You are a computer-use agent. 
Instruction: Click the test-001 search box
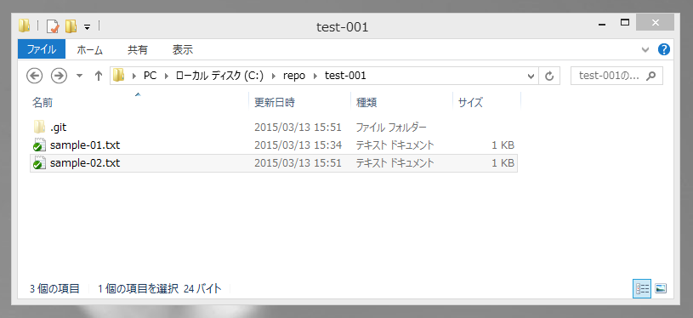click(616, 76)
